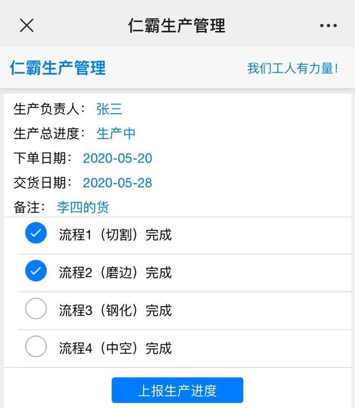
Task: Click the 仁霸生产管理 page title bar text
Action: tap(177, 25)
